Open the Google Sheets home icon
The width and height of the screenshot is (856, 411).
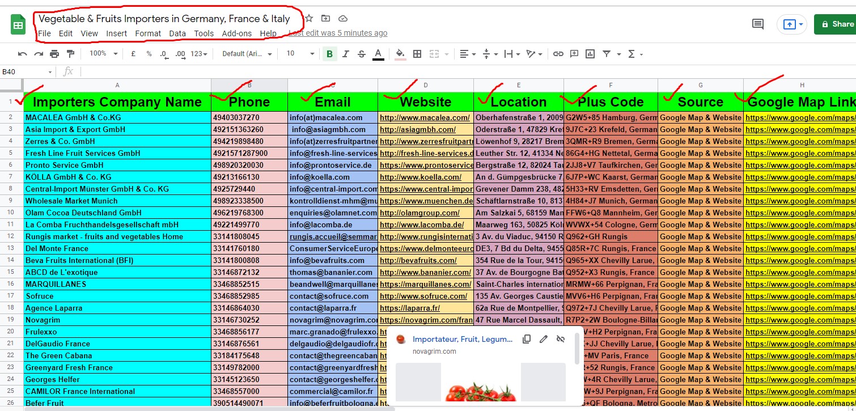[18, 25]
